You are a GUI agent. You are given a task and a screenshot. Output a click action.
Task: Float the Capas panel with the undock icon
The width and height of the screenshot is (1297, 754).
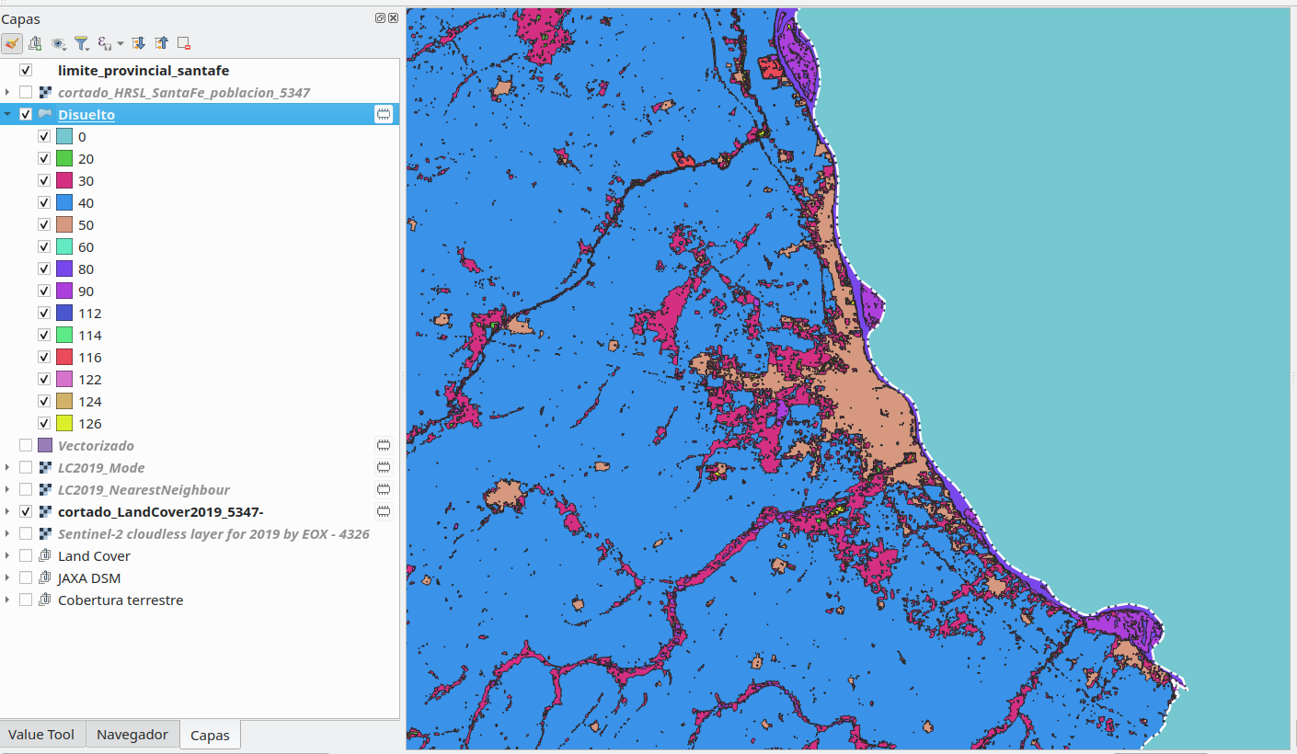[x=381, y=18]
